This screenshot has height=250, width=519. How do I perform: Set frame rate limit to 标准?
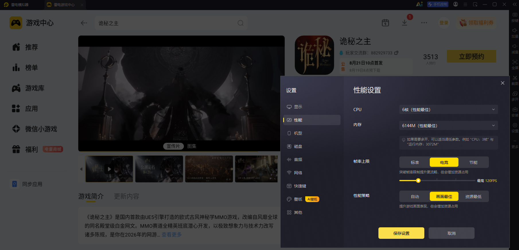(x=415, y=162)
